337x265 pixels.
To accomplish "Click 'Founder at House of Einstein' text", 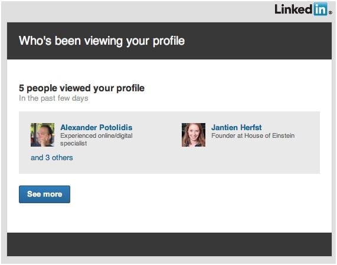I will (x=253, y=135).
